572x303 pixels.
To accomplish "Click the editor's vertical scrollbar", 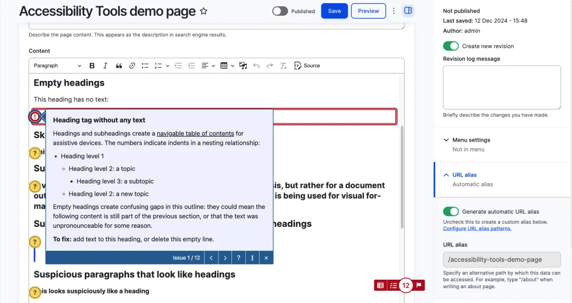I will click(402, 177).
